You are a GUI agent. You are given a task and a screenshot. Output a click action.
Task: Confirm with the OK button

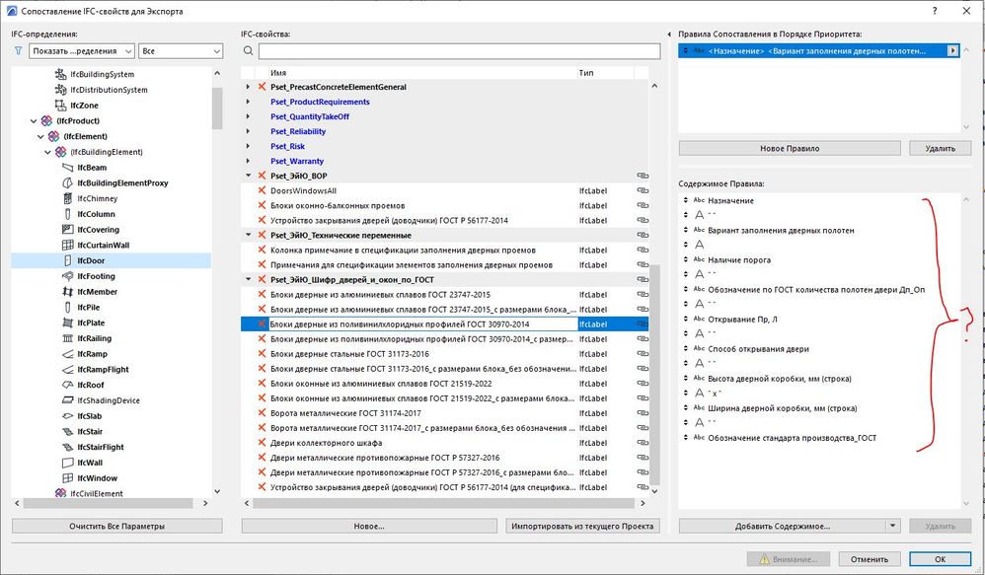point(941,559)
